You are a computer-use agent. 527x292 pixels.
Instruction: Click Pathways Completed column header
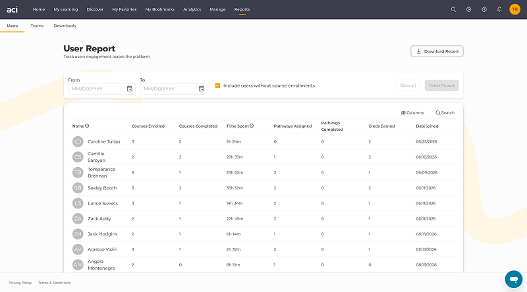[x=332, y=126]
